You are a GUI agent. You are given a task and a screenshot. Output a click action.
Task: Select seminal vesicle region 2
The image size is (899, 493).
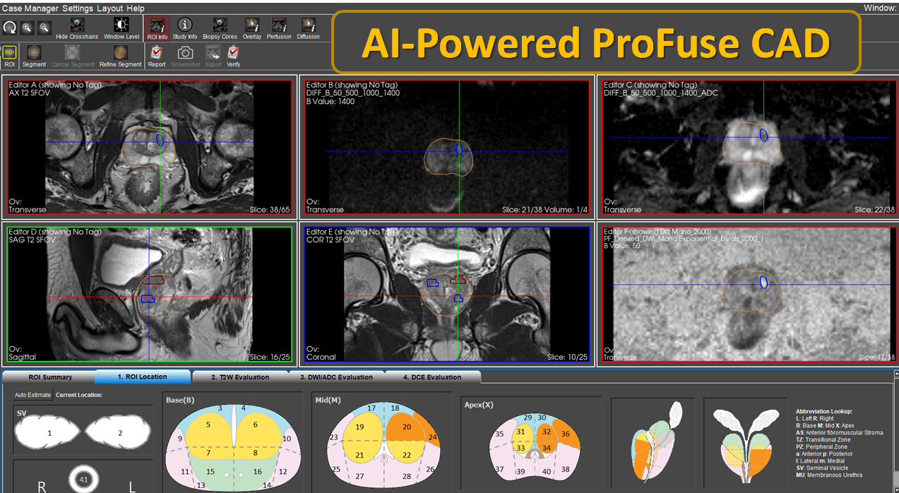pyautogui.click(x=119, y=432)
